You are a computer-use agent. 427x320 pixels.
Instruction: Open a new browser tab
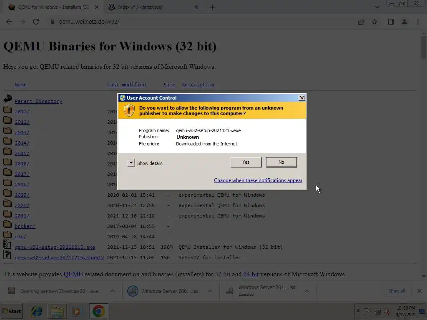(x=212, y=7)
